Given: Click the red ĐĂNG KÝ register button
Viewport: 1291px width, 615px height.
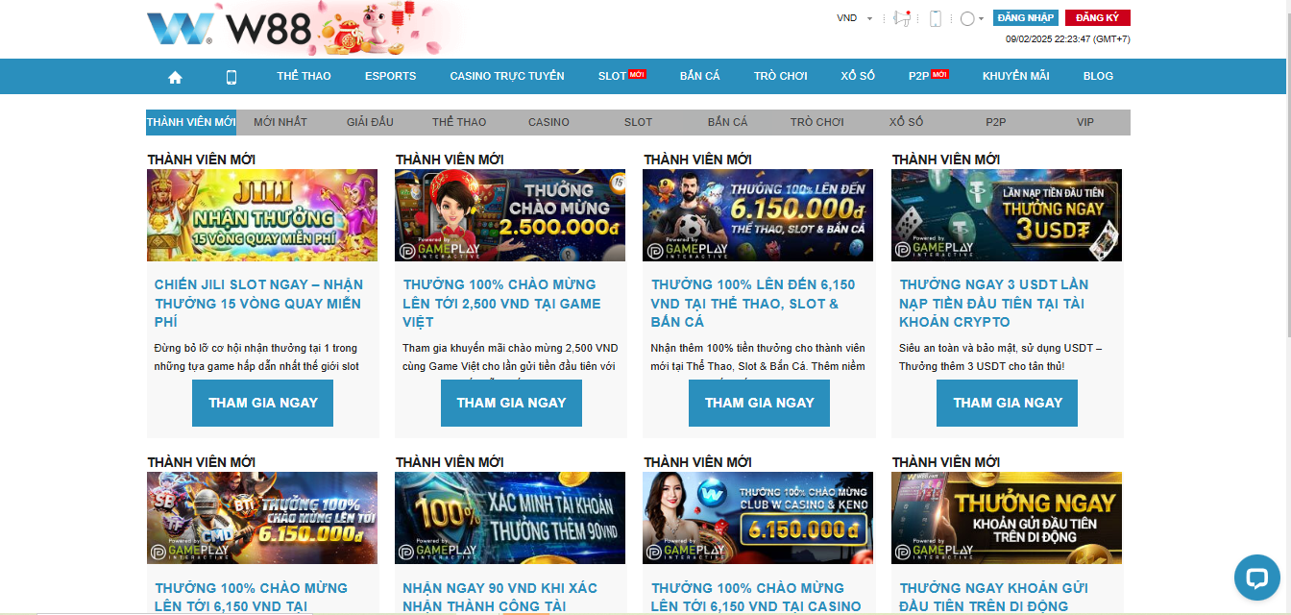Looking at the screenshot, I should point(1097,17).
